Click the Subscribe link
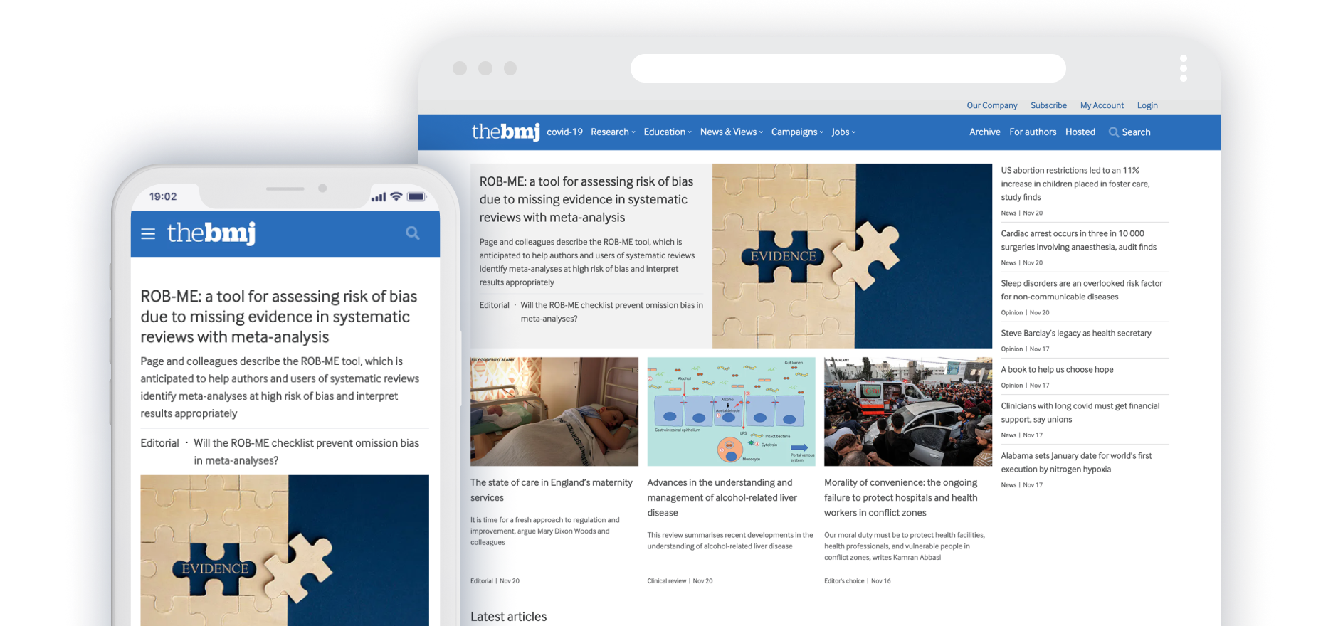1338x626 pixels. (1048, 105)
